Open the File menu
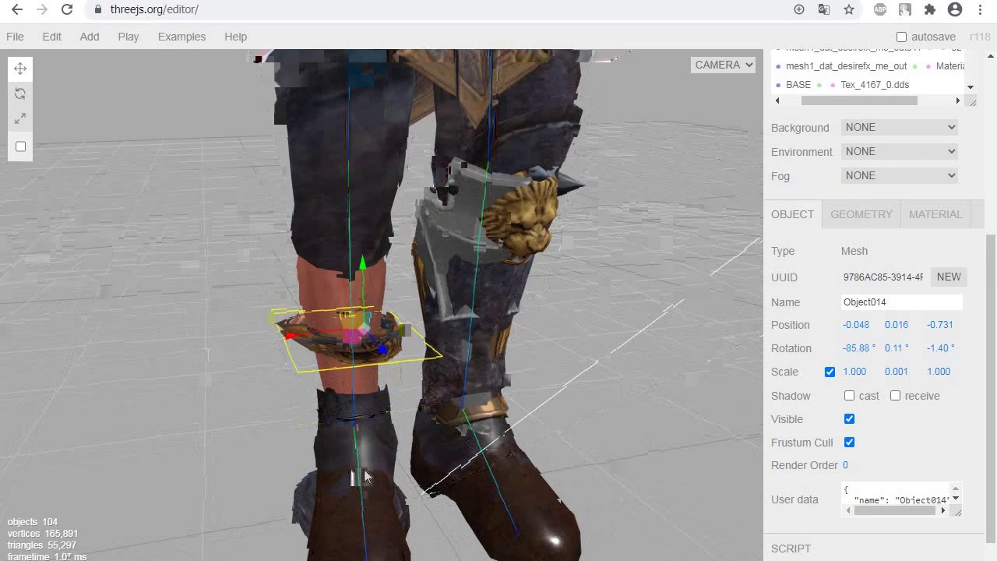 15,37
